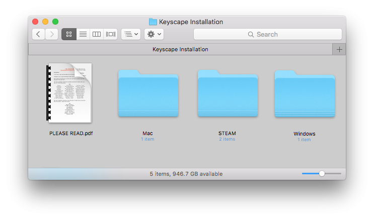Click the icon size slider handle
Viewport: 374px width, 220px height.
tap(322, 174)
